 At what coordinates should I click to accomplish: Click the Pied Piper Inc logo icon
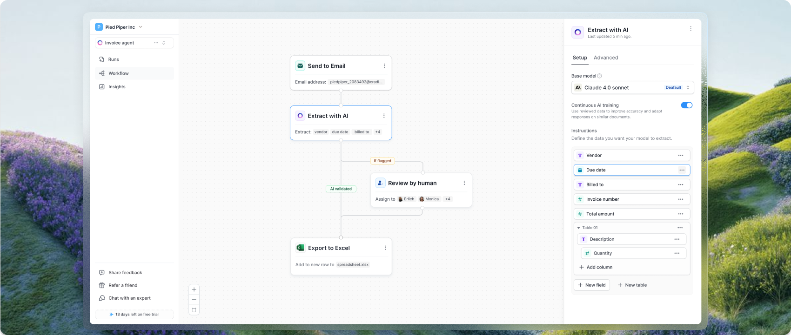(x=99, y=27)
